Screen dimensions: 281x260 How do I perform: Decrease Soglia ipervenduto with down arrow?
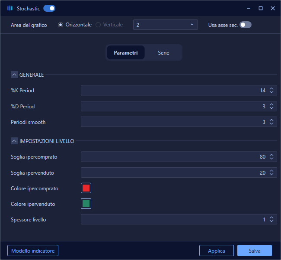tap(271, 174)
